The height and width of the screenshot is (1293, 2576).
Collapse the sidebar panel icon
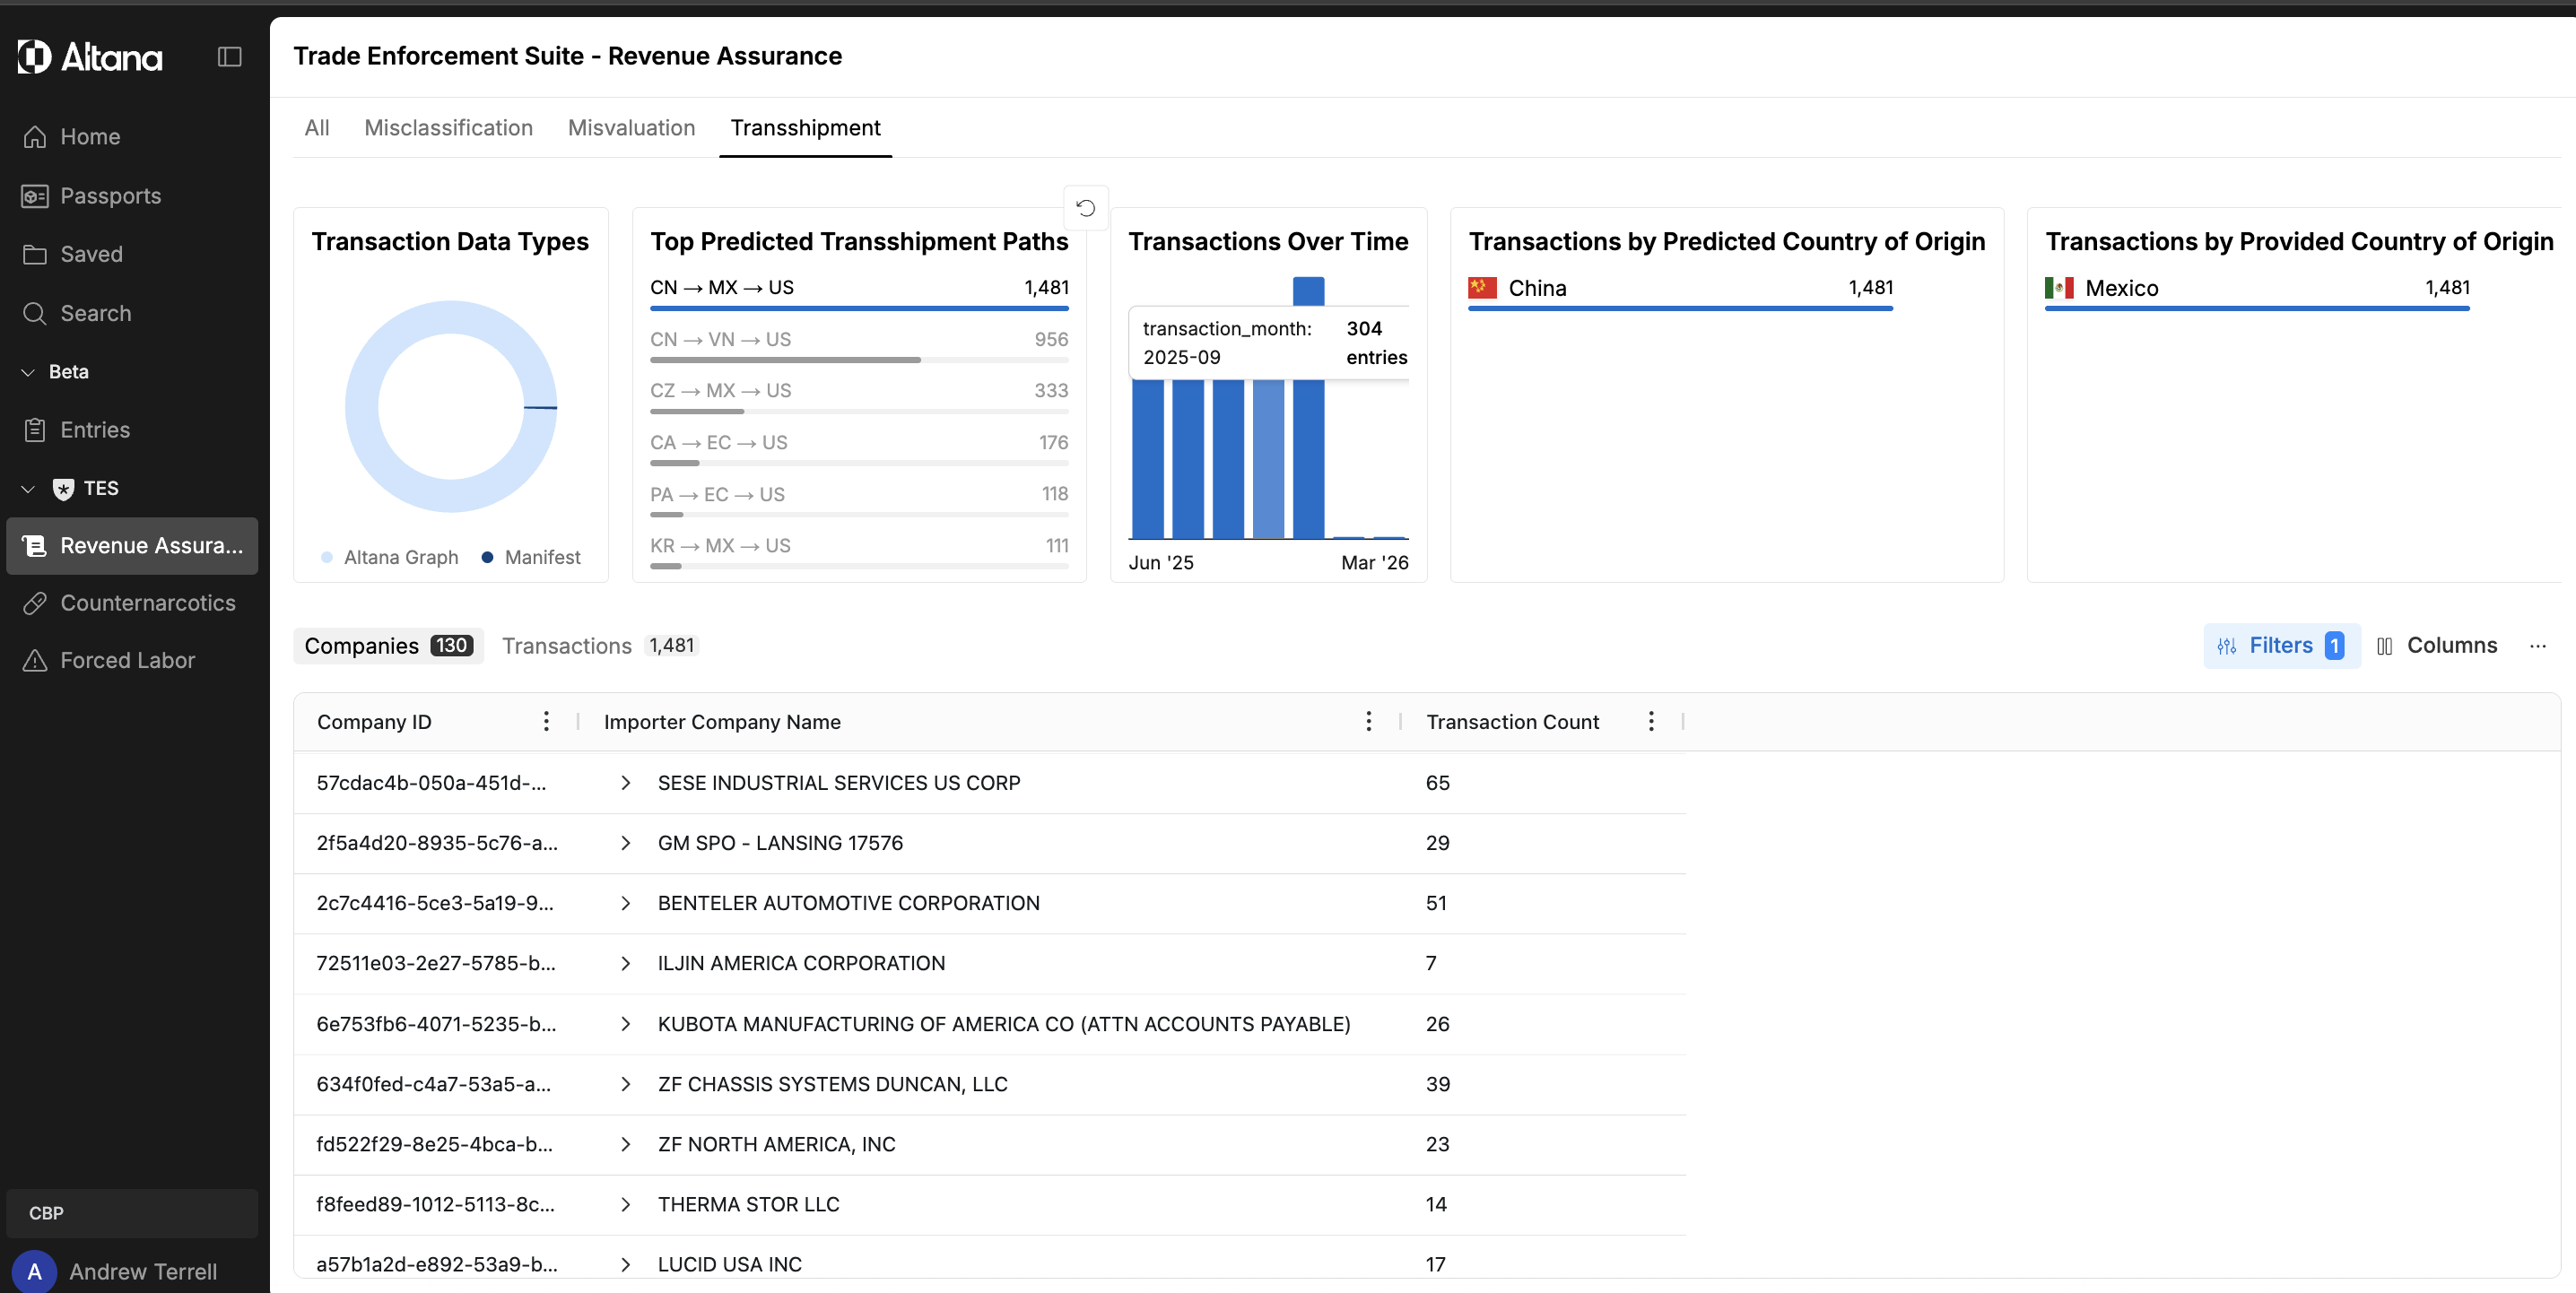[x=230, y=57]
